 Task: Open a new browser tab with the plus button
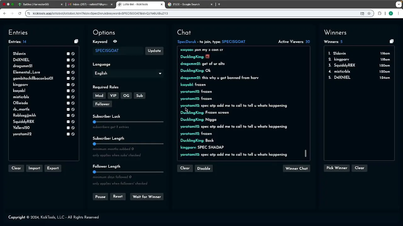click(219, 4)
